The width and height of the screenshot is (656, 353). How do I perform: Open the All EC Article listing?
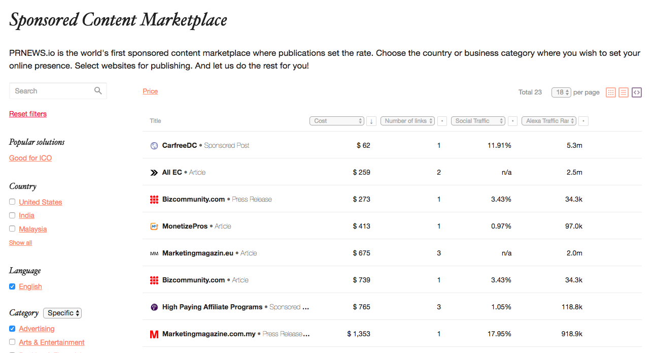tap(184, 172)
